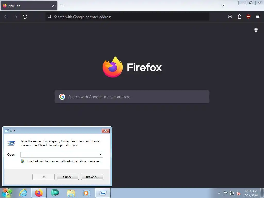Close the New Tab tab

click(53, 6)
